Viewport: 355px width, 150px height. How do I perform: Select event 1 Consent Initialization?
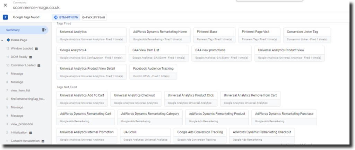pos(25,141)
